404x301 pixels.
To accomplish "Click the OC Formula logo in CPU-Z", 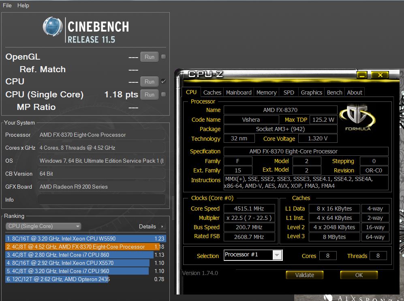I will click(x=357, y=117).
